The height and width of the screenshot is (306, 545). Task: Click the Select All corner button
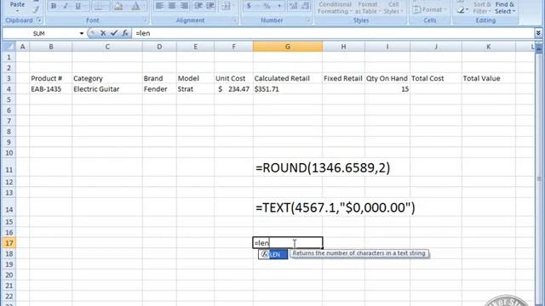(9, 47)
